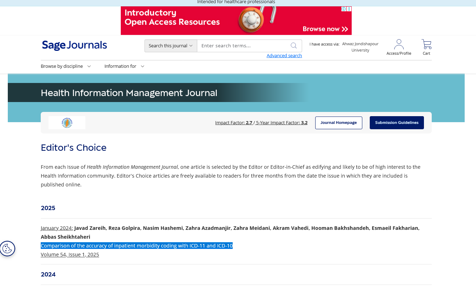Click the January 2024 issue link
This screenshot has width=476, height=292.
57,228
